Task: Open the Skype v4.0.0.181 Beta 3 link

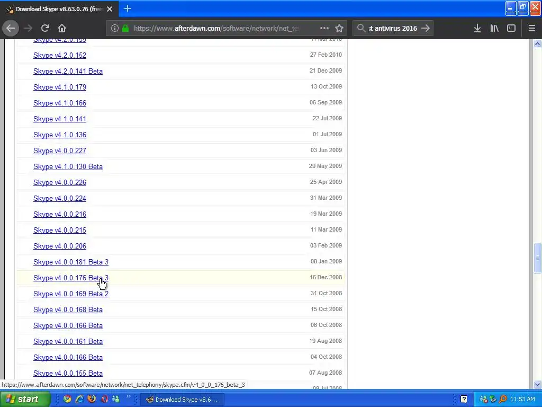Action: [x=71, y=262]
